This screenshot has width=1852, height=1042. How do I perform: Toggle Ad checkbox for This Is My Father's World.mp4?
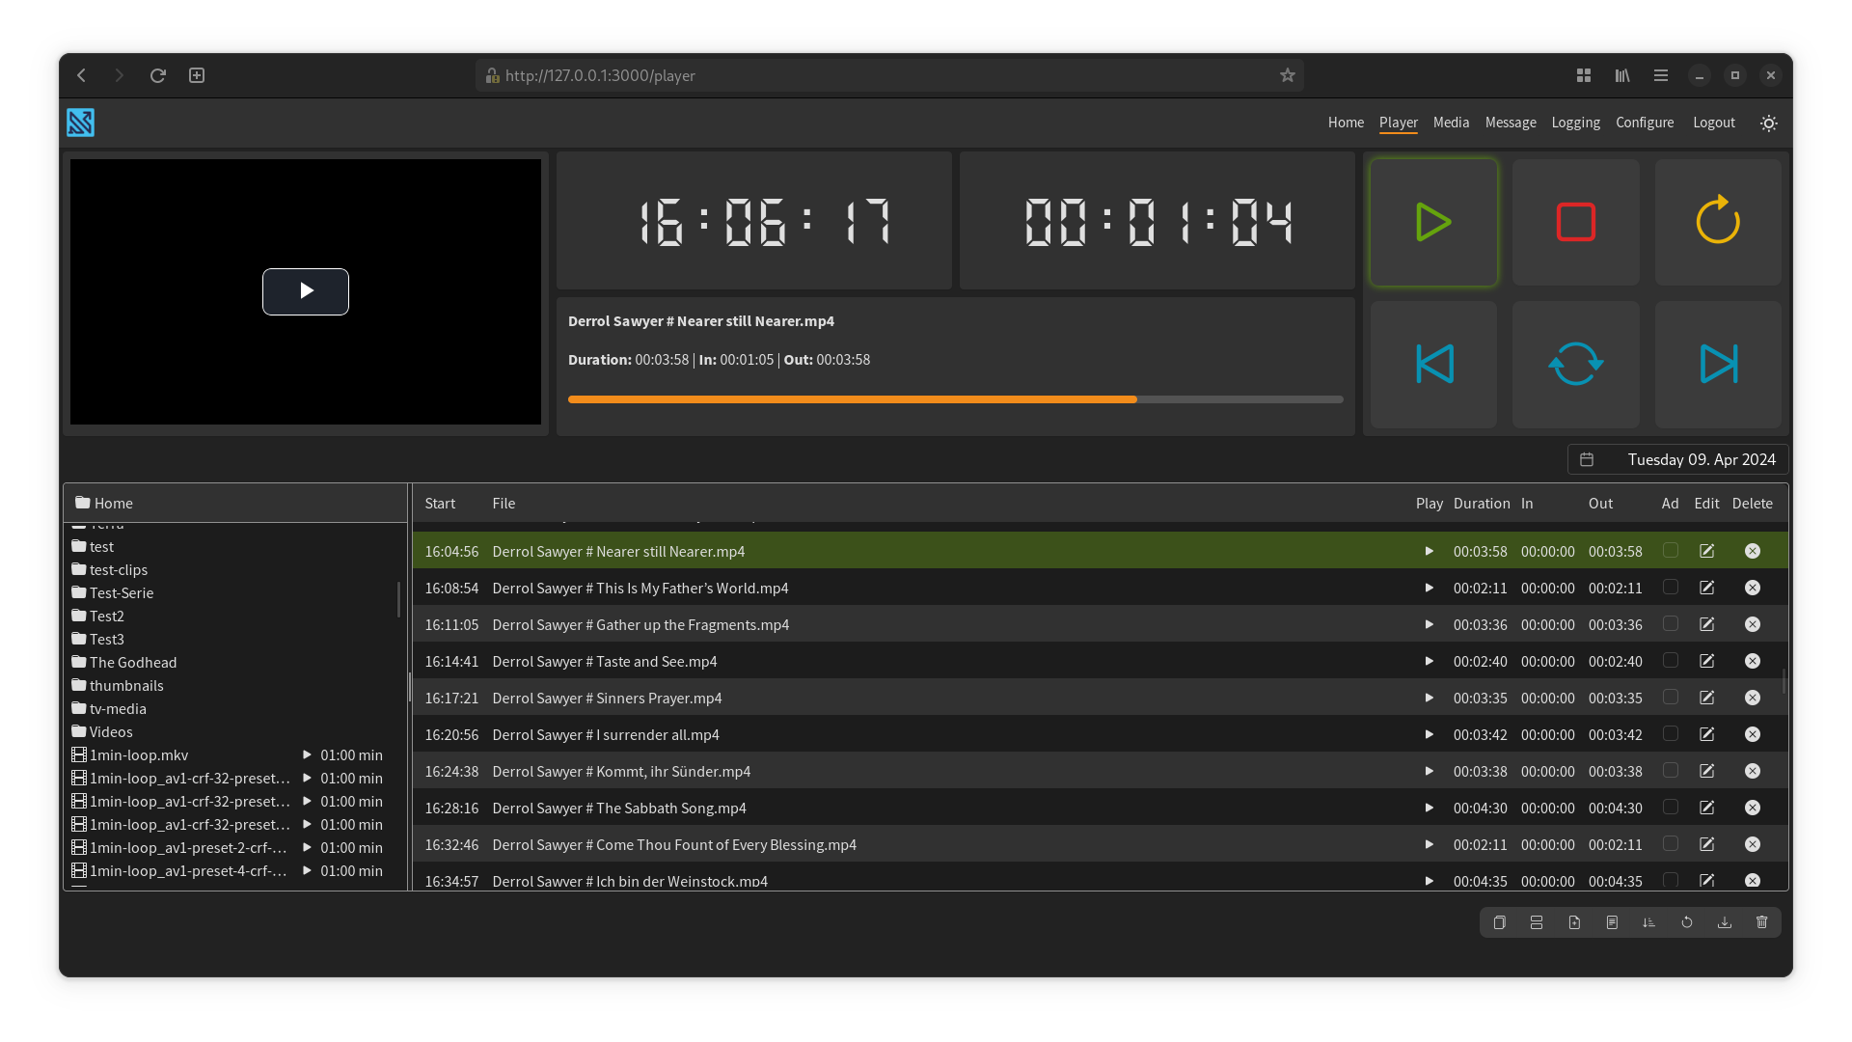(1671, 587)
